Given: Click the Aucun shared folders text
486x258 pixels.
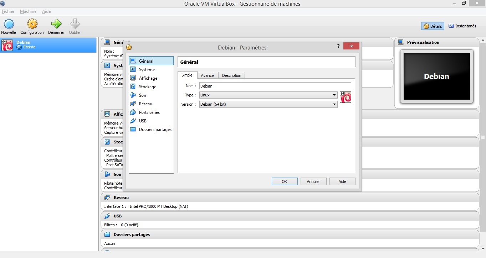Looking at the screenshot, I should [x=109, y=243].
